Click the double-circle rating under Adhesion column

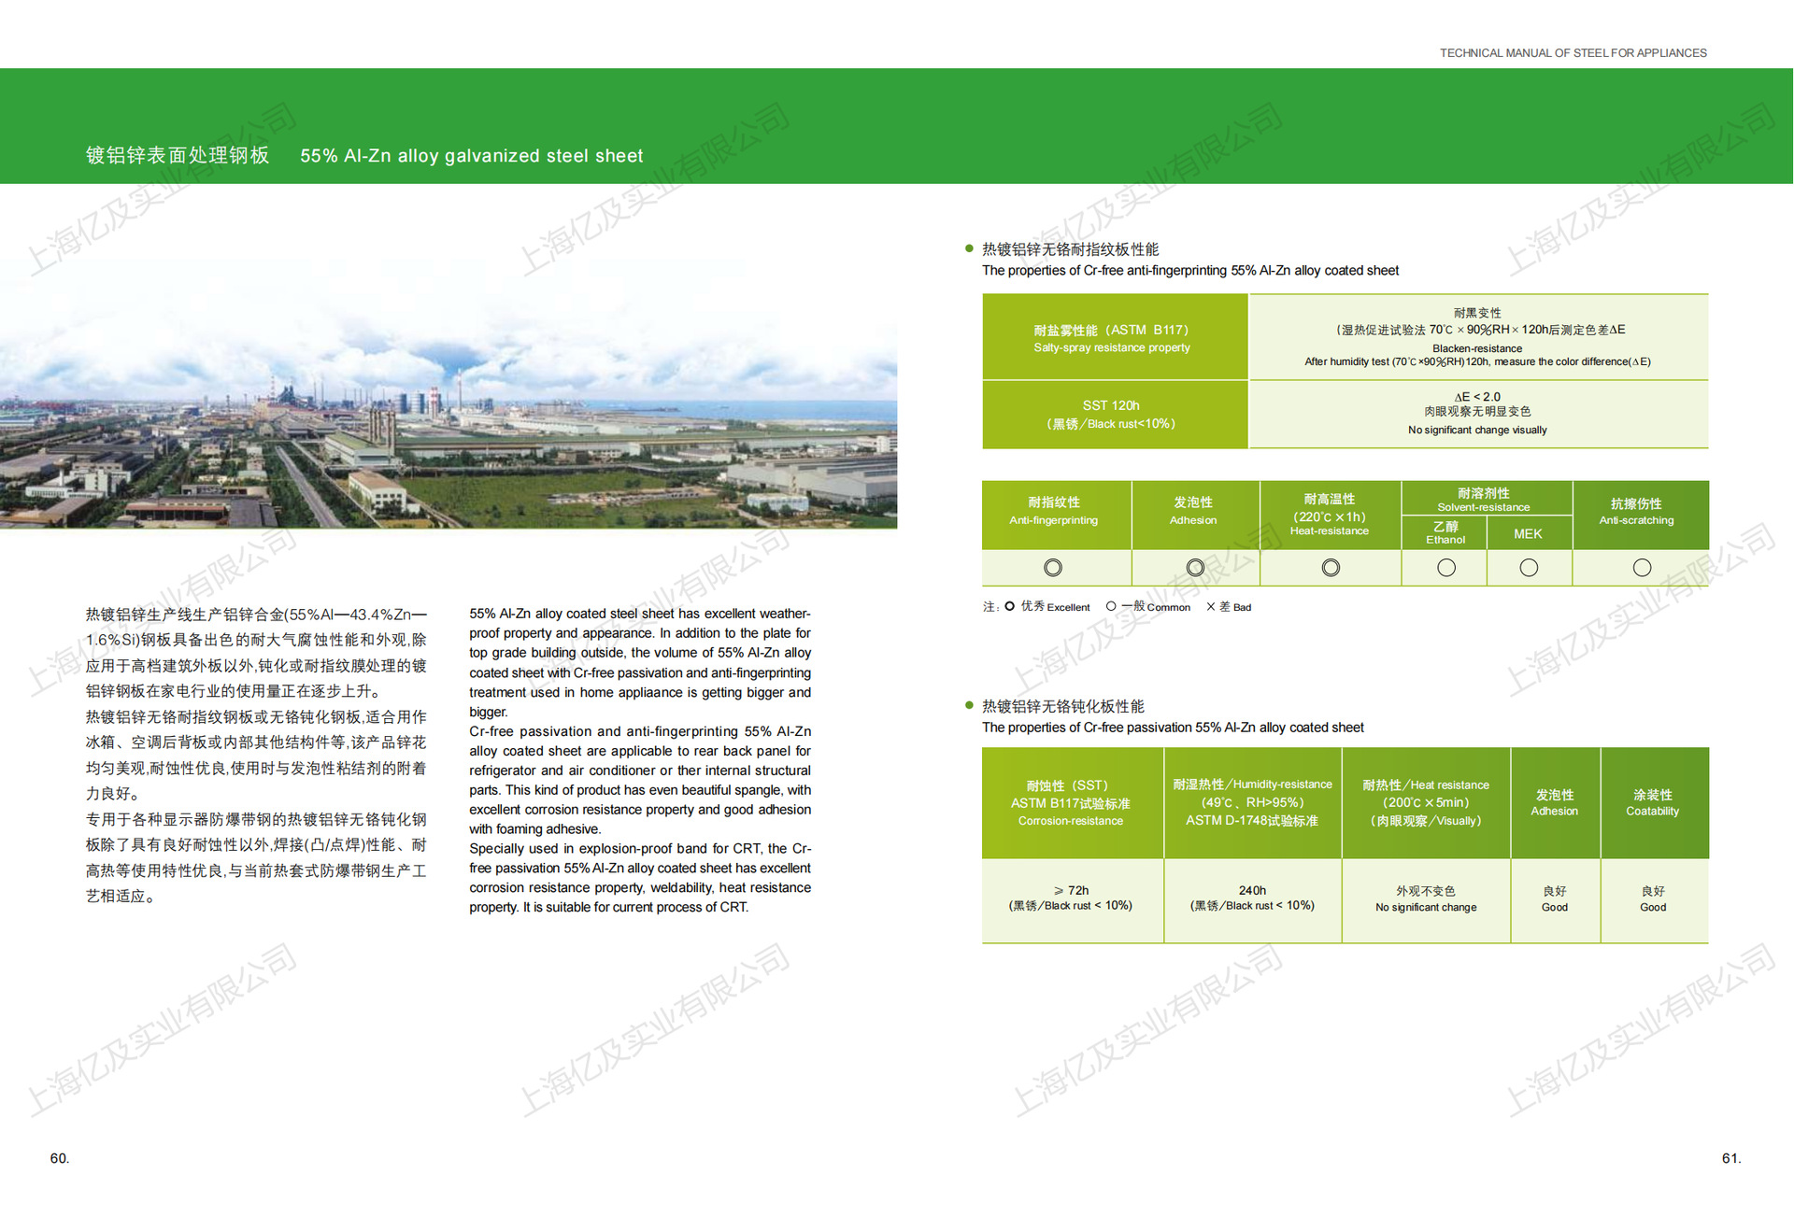[x=1195, y=568]
